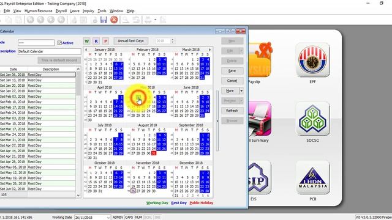Click the red X Cancel toolbar icon
Image resolution: width=392 pixels, height=220 pixels.
114,20
